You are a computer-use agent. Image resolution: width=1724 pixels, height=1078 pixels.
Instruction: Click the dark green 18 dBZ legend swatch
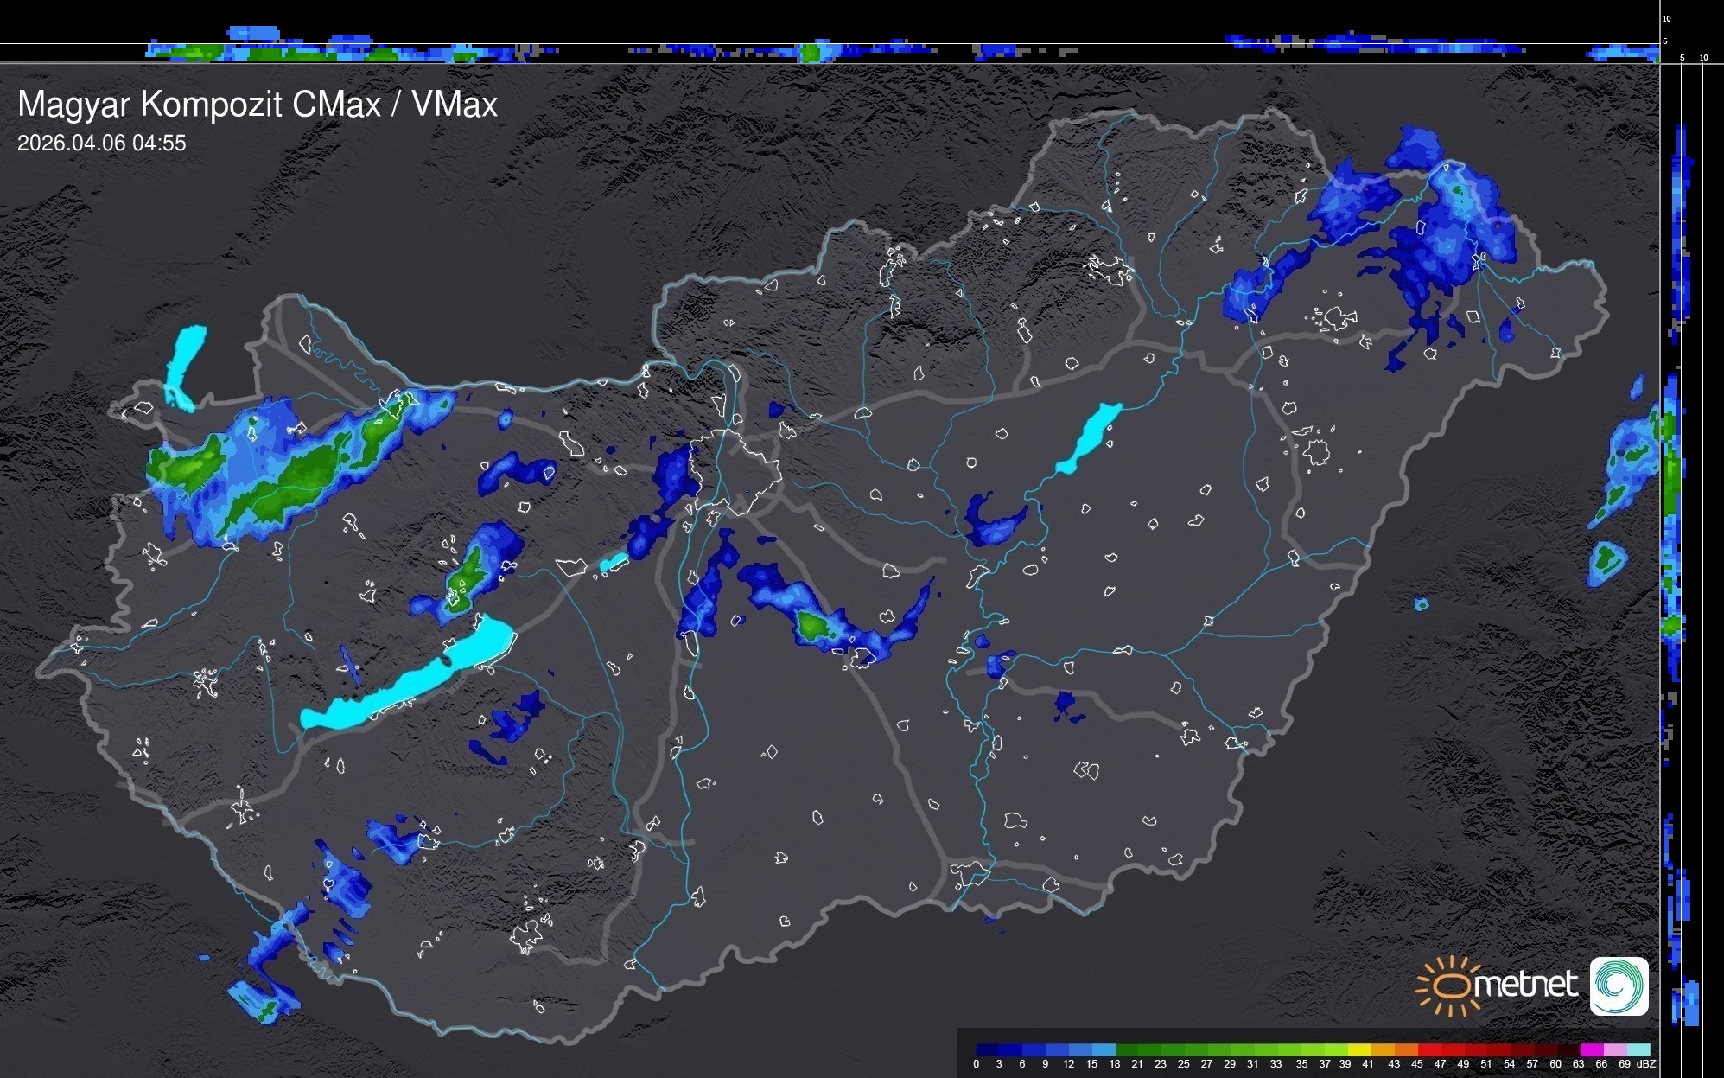(x=1127, y=1050)
